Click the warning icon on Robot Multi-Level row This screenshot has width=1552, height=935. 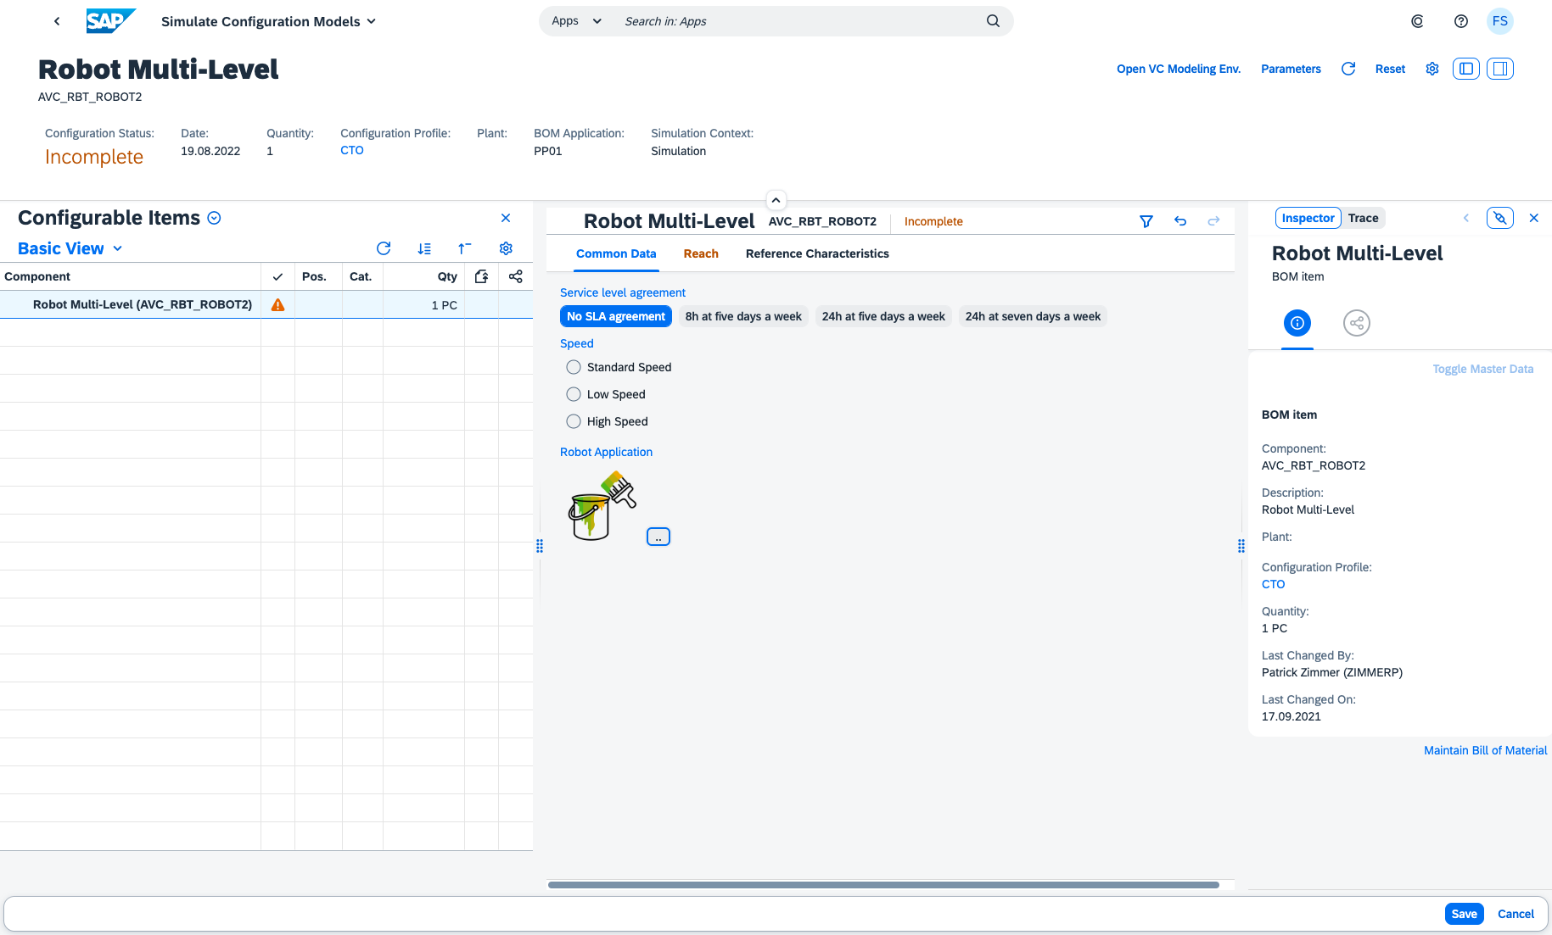pyautogui.click(x=277, y=304)
